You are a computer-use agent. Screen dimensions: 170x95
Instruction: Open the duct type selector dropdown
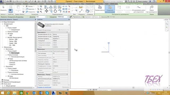69,25
